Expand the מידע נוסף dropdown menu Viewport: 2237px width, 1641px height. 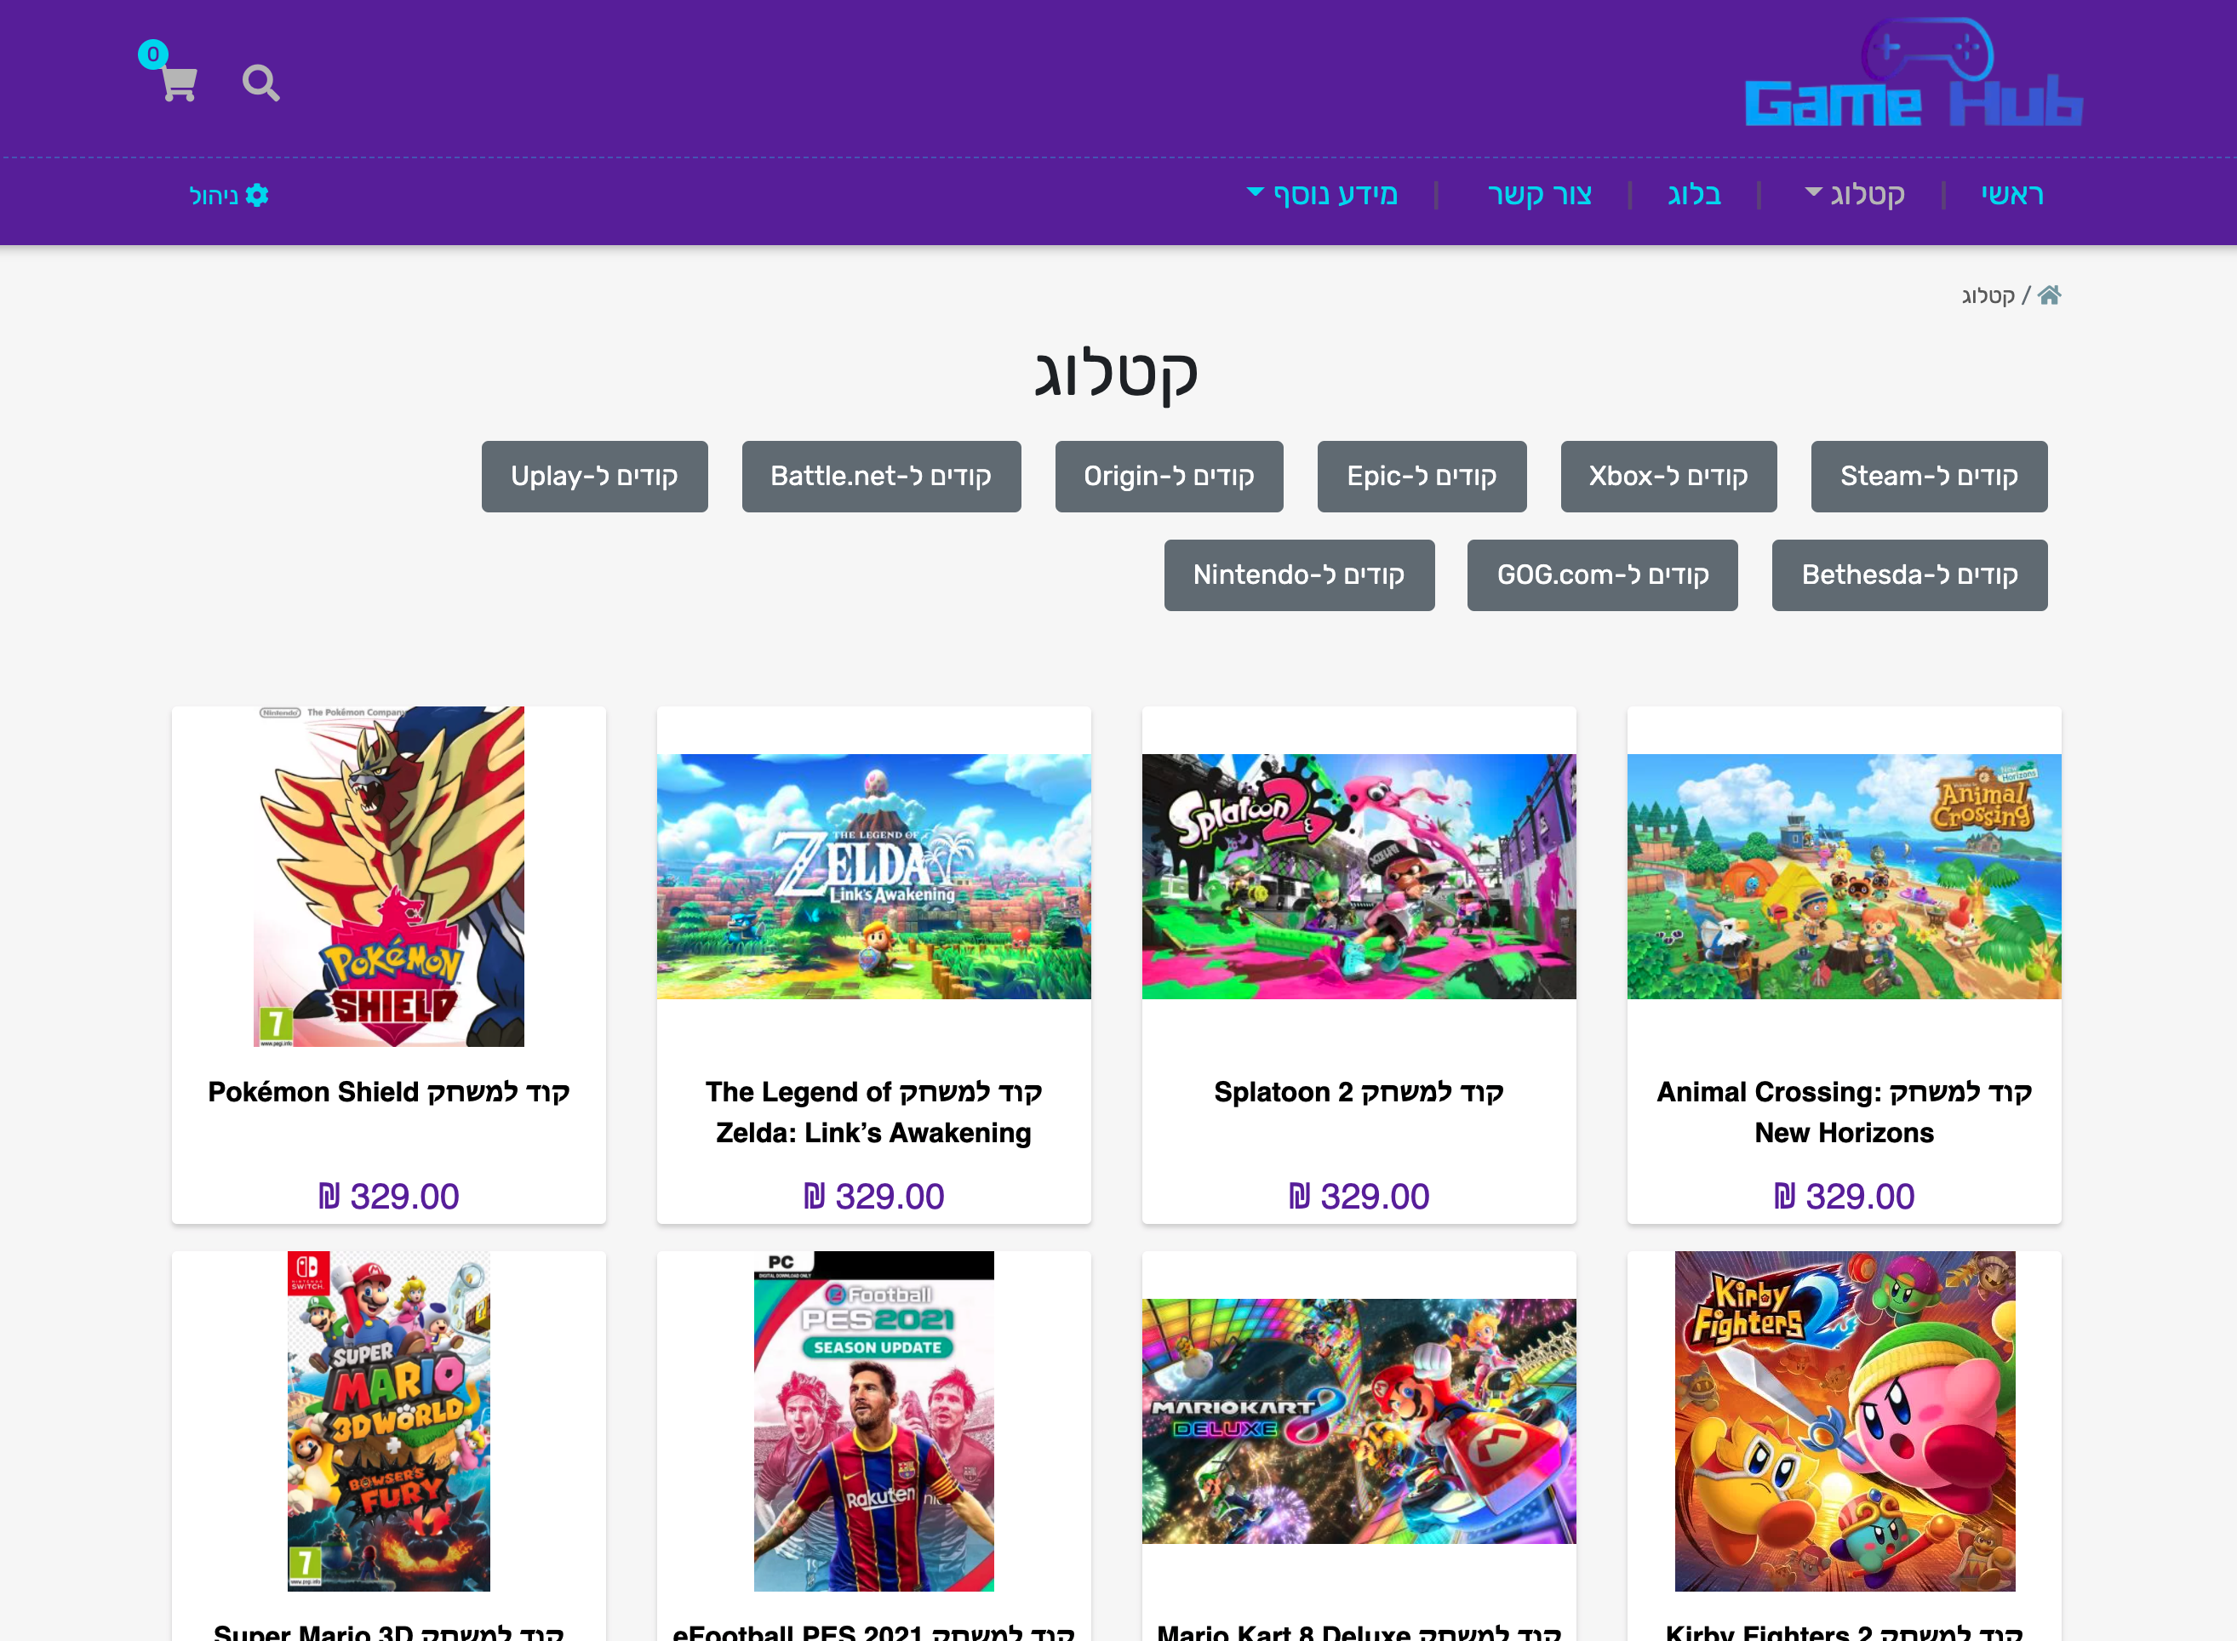[x=1322, y=194]
